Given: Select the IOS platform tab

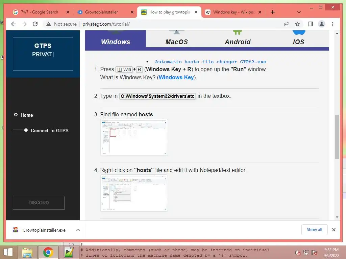Looking at the screenshot, I should (x=298, y=39).
